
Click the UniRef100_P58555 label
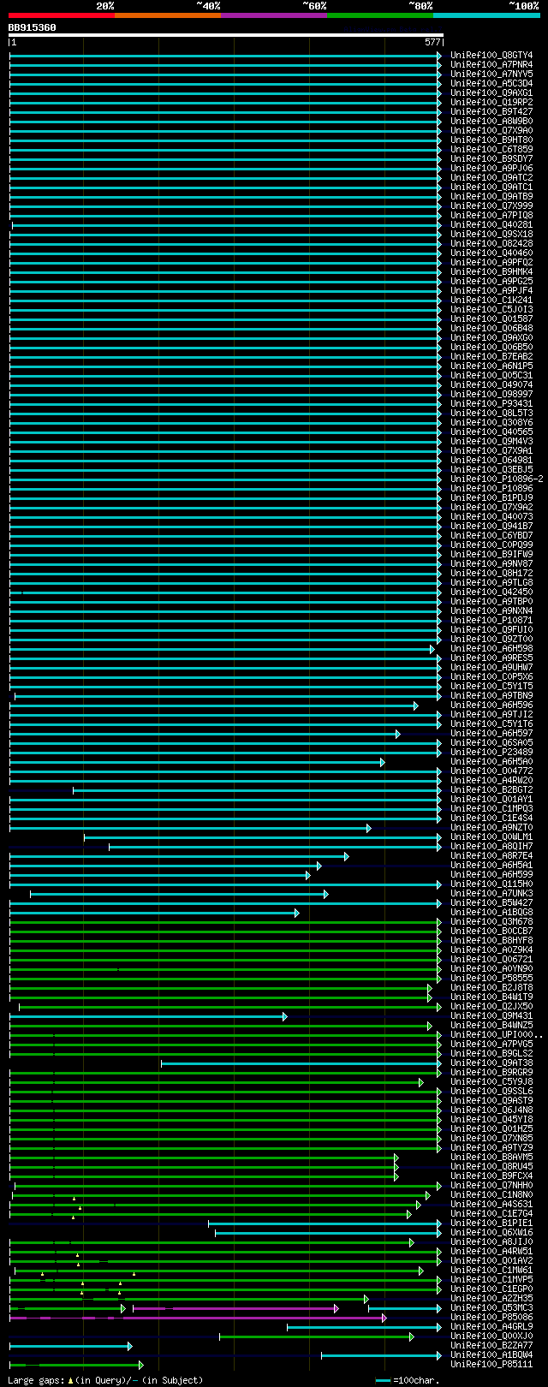pyautogui.click(x=491, y=979)
